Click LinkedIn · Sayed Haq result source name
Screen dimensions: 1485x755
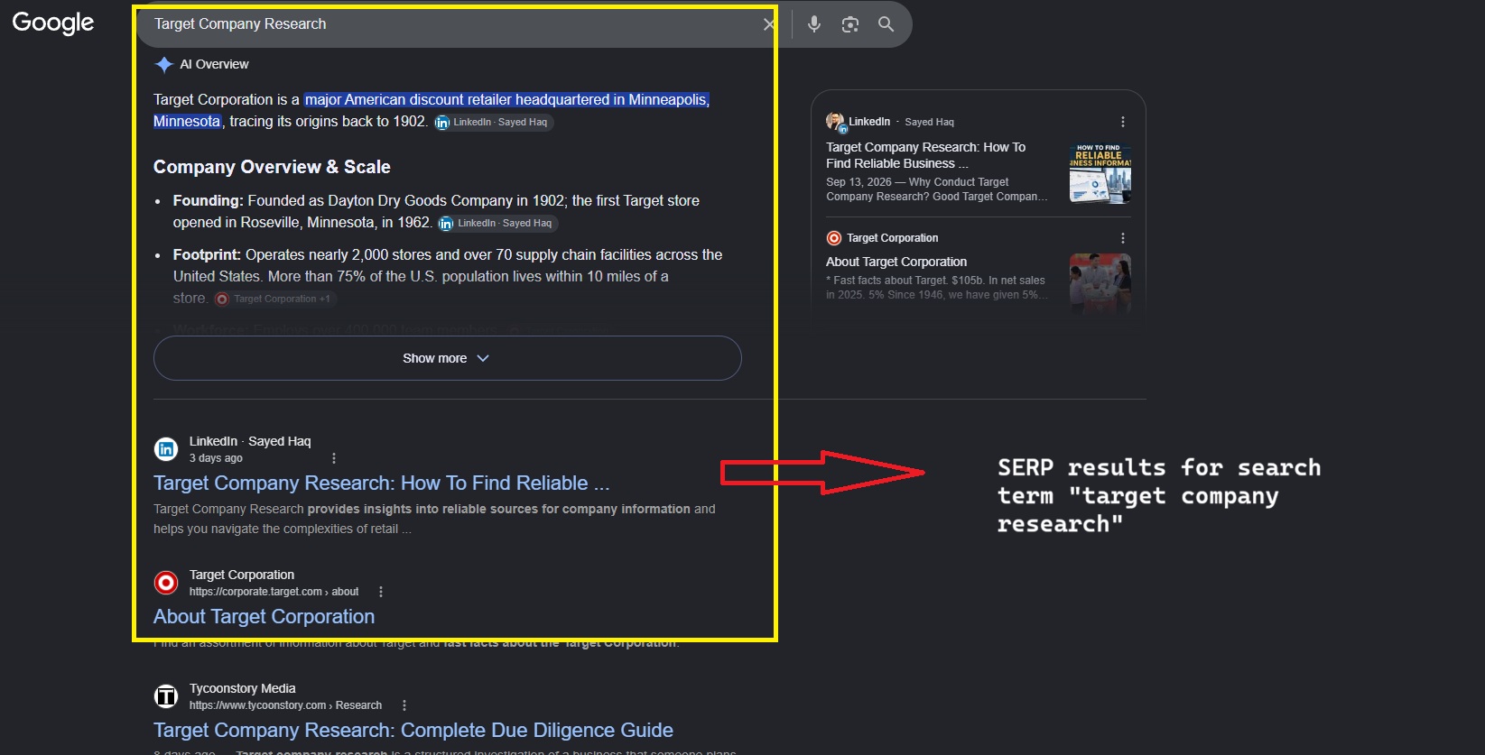(250, 441)
